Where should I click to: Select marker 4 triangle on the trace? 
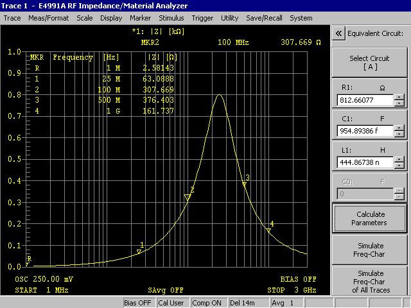[268, 230]
